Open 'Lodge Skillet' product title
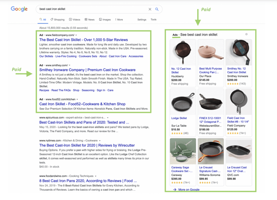 tap(179, 118)
